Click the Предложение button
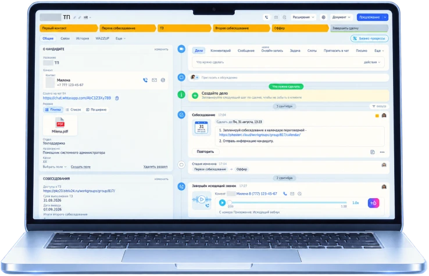Screen dimensions: 429x276 (x=369, y=17)
